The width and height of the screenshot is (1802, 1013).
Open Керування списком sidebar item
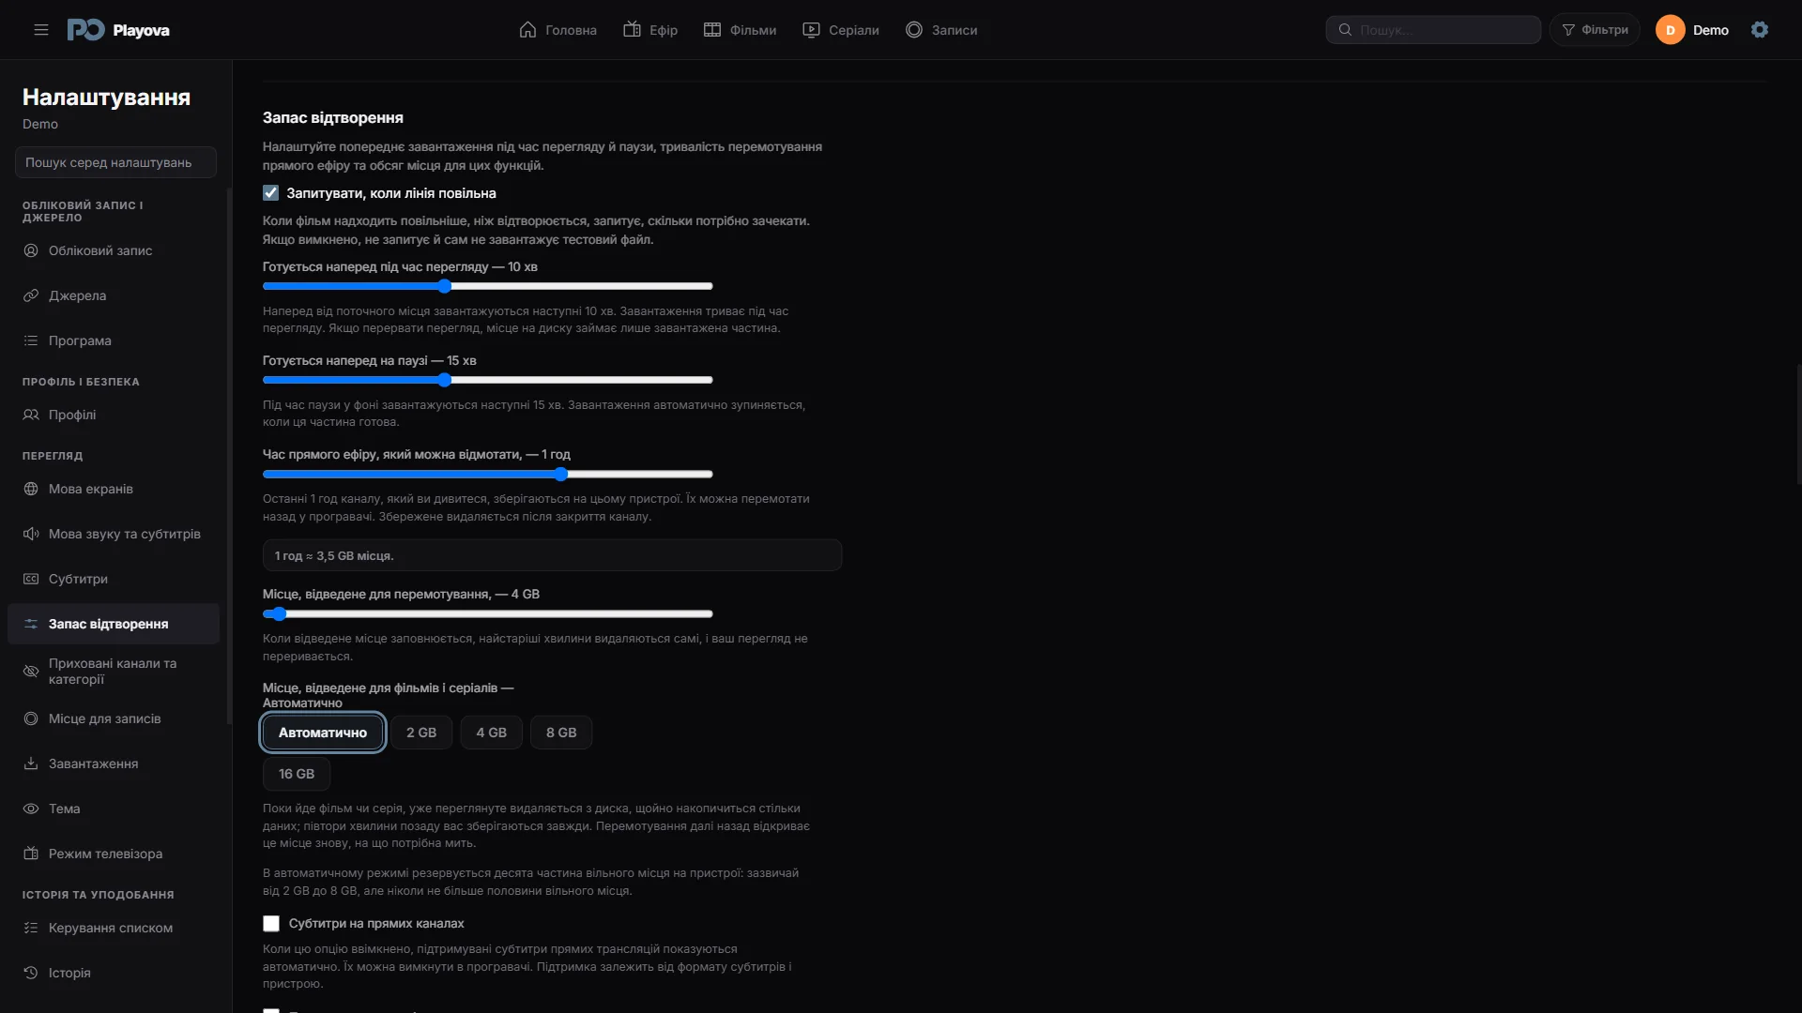114,928
